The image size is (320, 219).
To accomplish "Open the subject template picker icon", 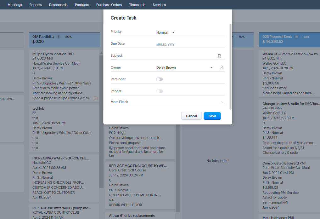I will tap(219, 56).
